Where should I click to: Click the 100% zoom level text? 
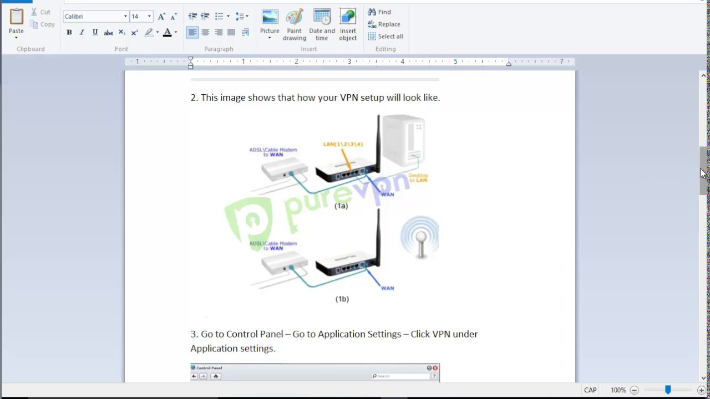pos(618,390)
